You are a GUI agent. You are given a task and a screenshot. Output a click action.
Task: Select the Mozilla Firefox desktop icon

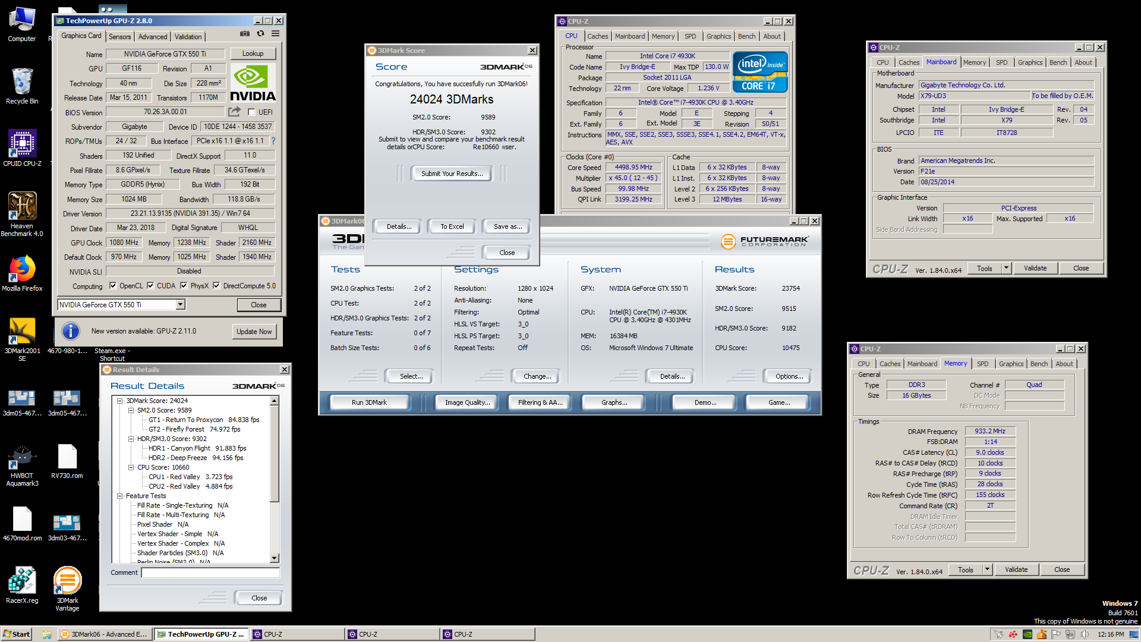pos(22,273)
